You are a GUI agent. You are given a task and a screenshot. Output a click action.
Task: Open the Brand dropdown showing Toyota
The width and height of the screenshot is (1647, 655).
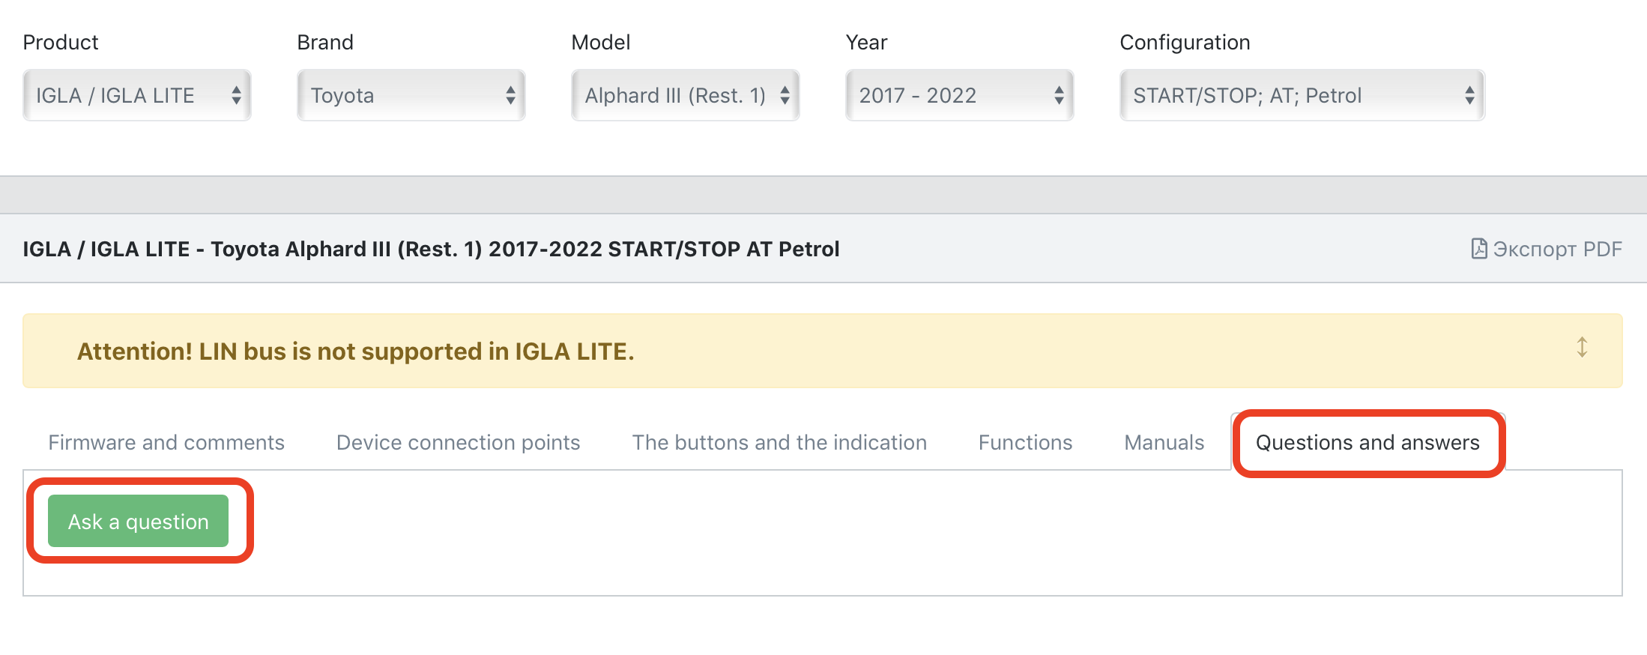[411, 95]
